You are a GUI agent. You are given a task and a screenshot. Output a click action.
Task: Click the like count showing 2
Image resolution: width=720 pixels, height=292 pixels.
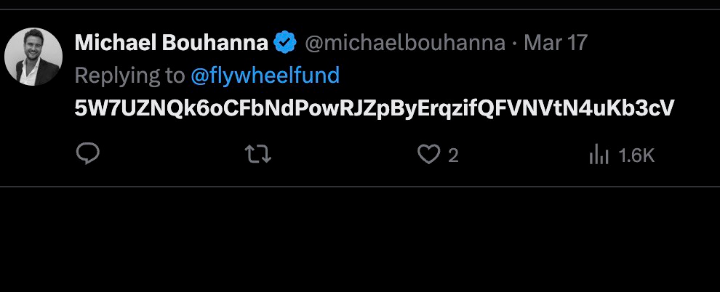point(453,155)
